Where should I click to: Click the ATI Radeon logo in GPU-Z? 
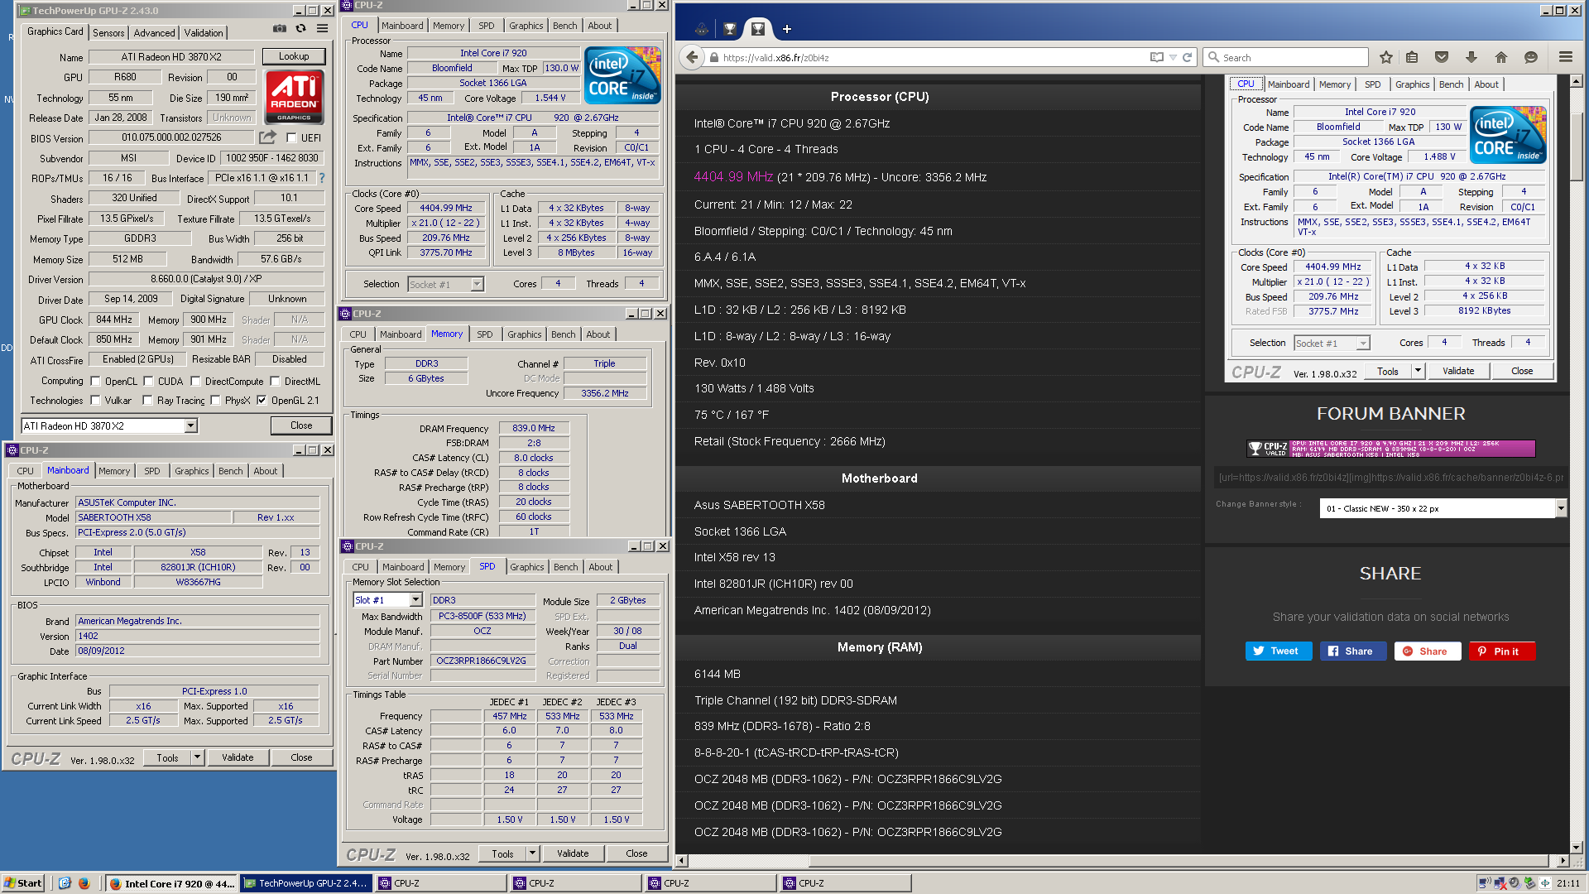pos(294,96)
